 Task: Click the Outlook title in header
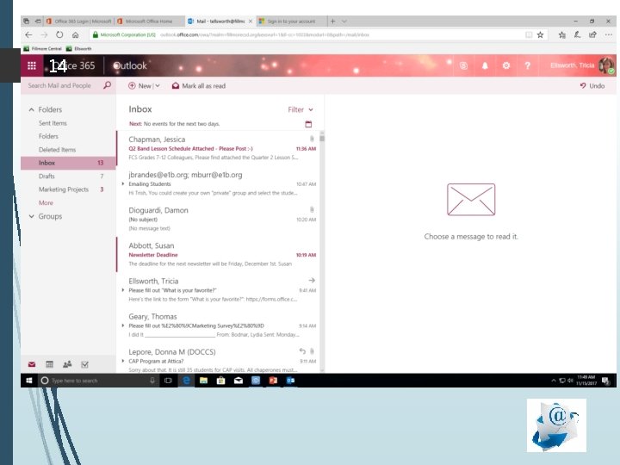pyautogui.click(x=130, y=65)
